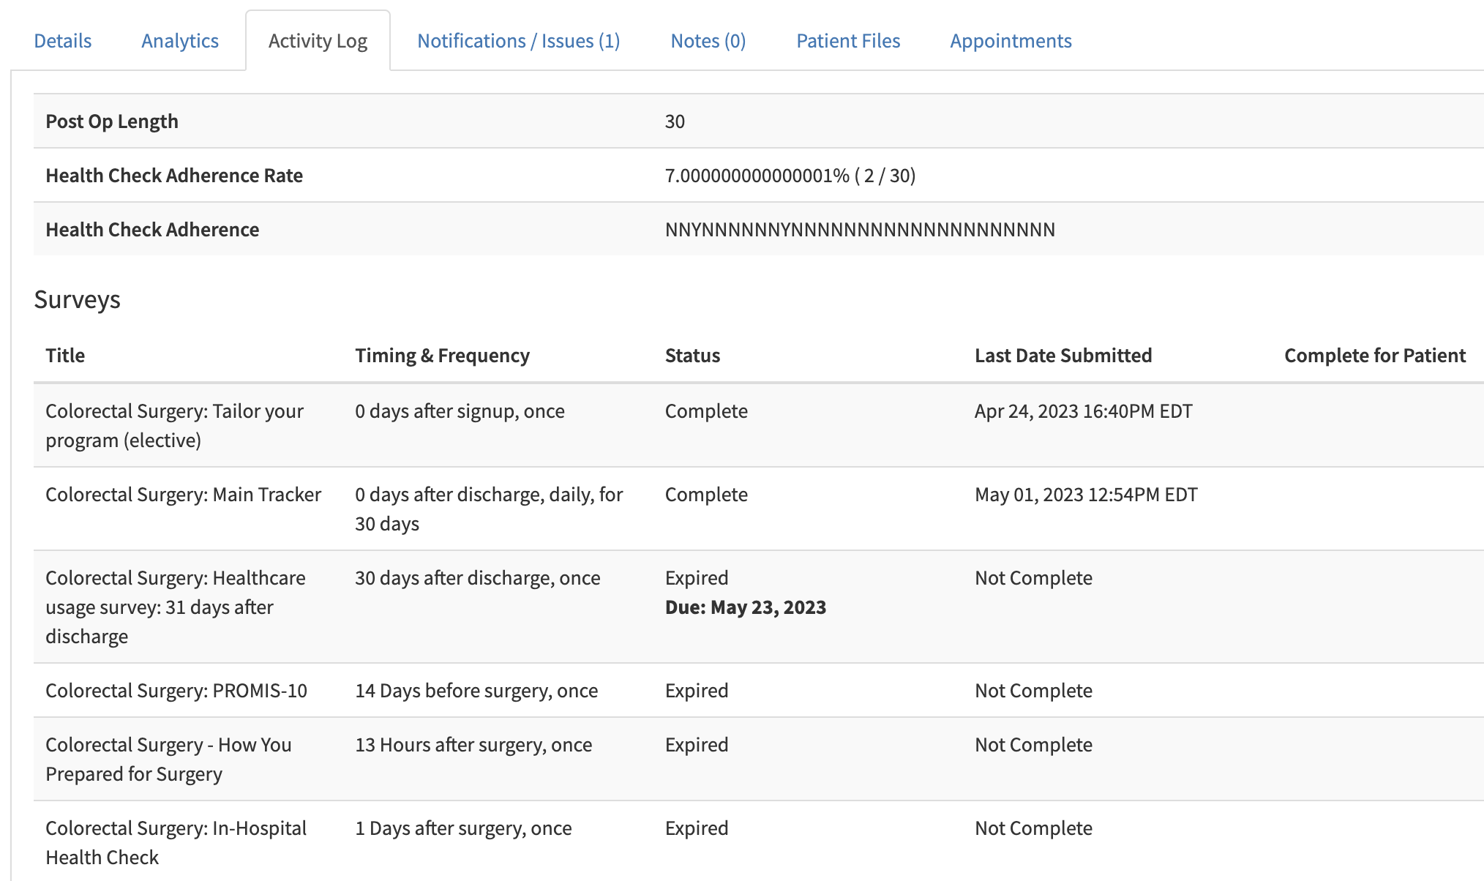
Task: Select the Colorectal Surgery: Main Tracker survey
Action: [x=183, y=495]
